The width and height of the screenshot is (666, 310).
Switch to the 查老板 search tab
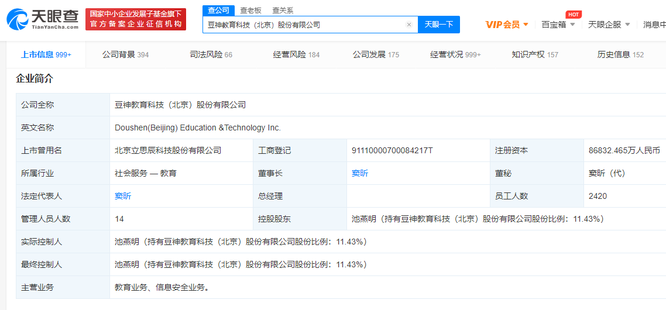pyautogui.click(x=250, y=11)
